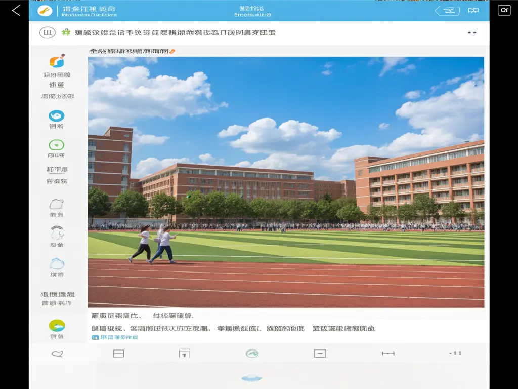
Task: Select the blue round sidebar icon
Action: (57, 115)
